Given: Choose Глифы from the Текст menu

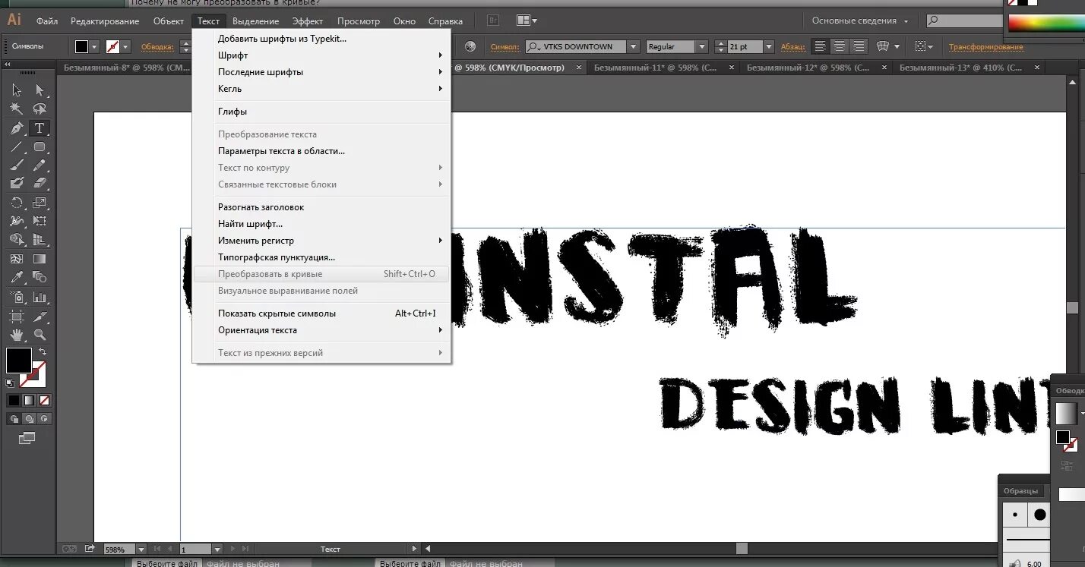Looking at the screenshot, I should [321, 112].
